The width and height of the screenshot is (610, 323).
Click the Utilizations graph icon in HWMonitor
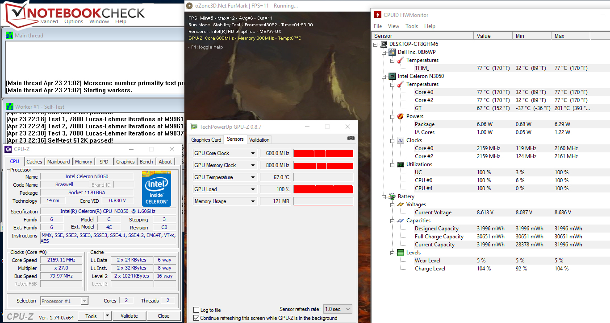tap(401, 164)
